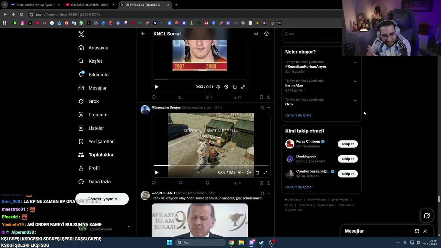The height and width of the screenshot is (248, 441).
Task: Like the post with 2 likes
Action: [x=207, y=97]
